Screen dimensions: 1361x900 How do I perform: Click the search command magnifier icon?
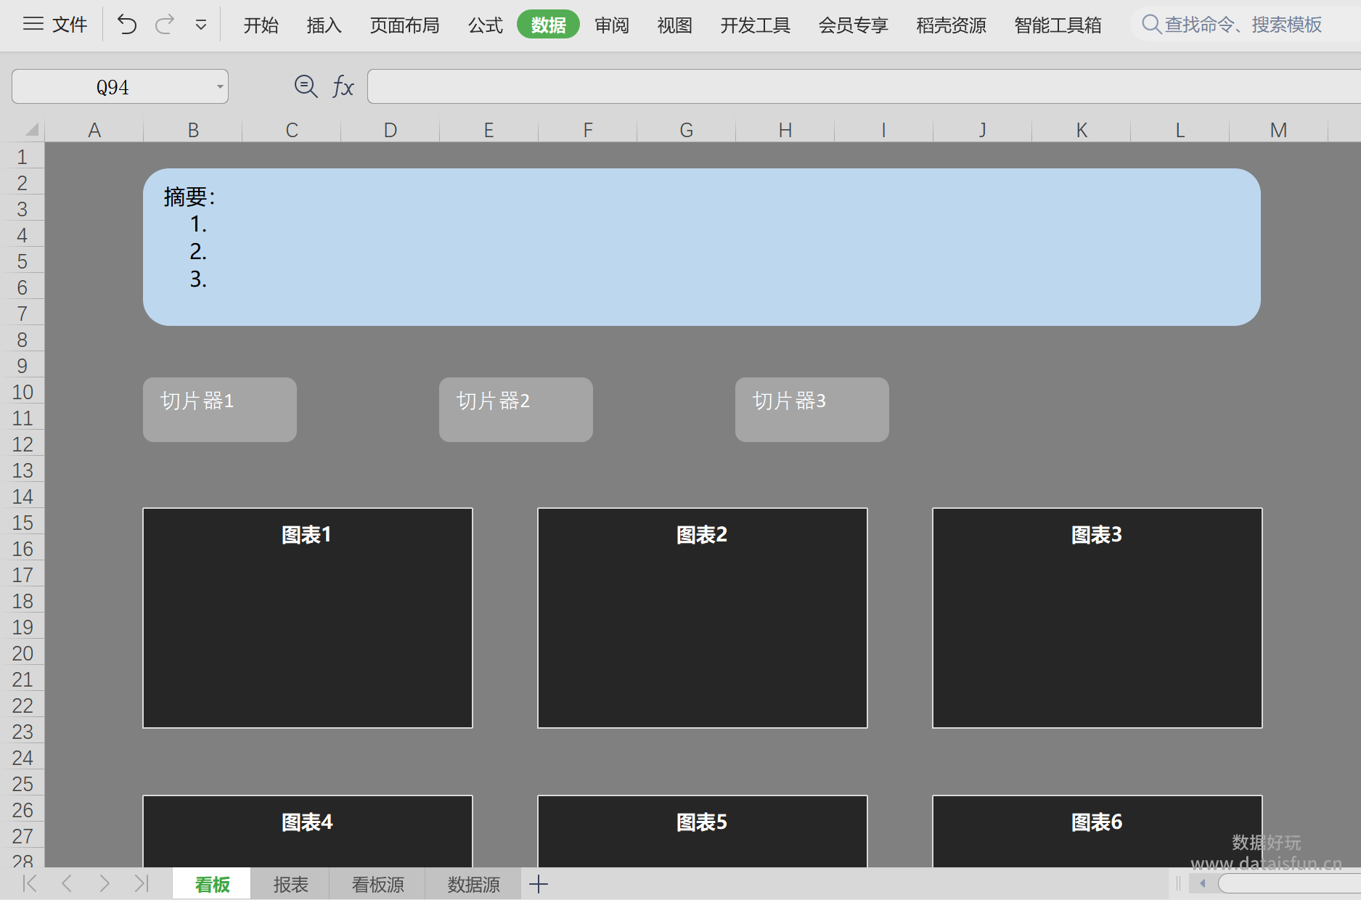pos(1151,25)
